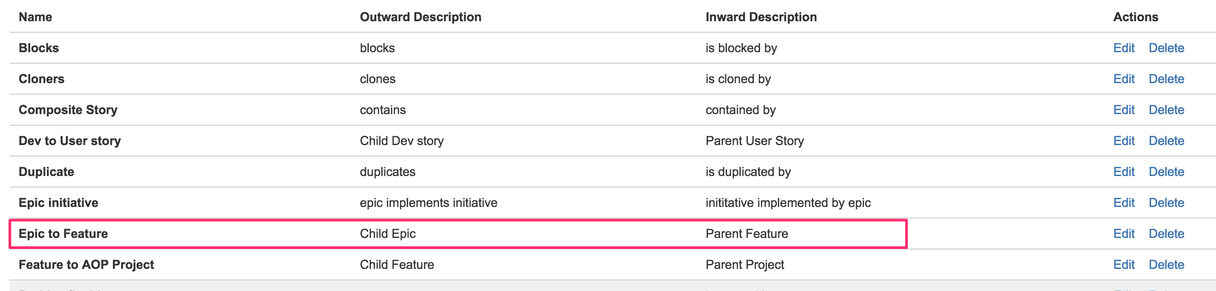The height and width of the screenshot is (291, 1216).
Task: Click the Epic to Feature name cell
Action: coord(63,234)
